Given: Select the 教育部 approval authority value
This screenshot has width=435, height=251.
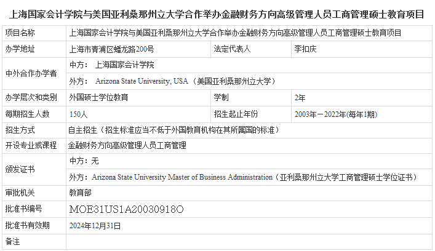Looking at the screenshot, I should coord(78,193).
